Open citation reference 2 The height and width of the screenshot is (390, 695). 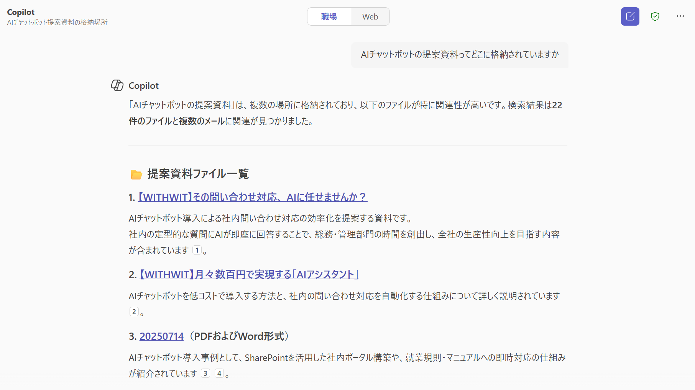pyautogui.click(x=134, y=312)
